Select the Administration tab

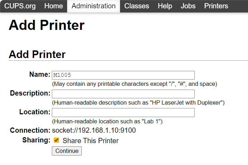pyautogui.click(x=94, y=6)
